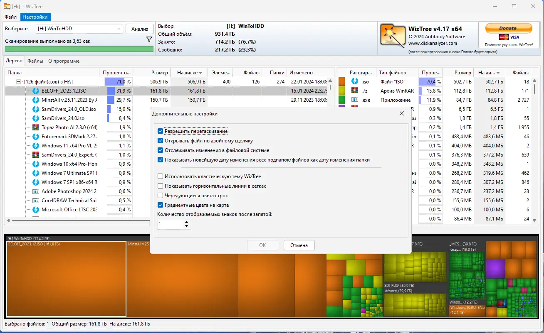Click the Windows 7 SP1 x86-x64 icon

[36, 182]
